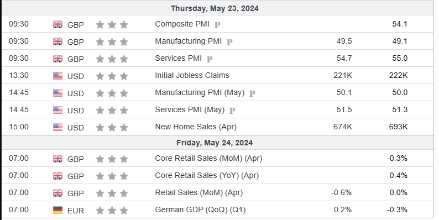Image resolution: width=439 pixels, height=220 pixels.
Task: Click the 'P' icon next to Manufacturing PMI (May)
Action: (x=252, y=93)
